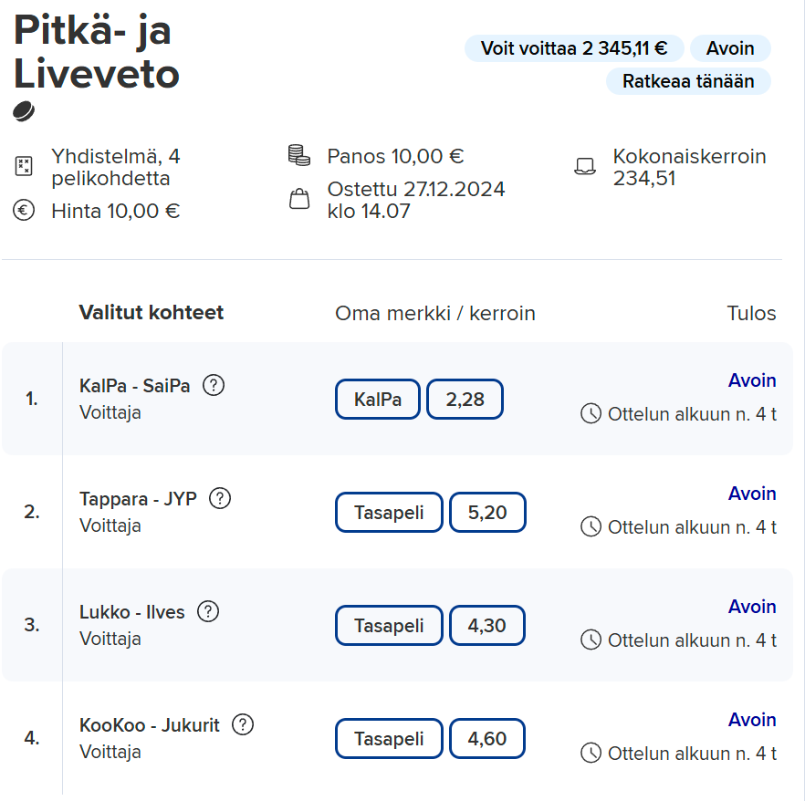
Task: Click the euro icon beside Hinta
Action: click(24, 211)
